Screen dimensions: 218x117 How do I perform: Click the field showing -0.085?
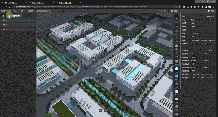[208, 67]
